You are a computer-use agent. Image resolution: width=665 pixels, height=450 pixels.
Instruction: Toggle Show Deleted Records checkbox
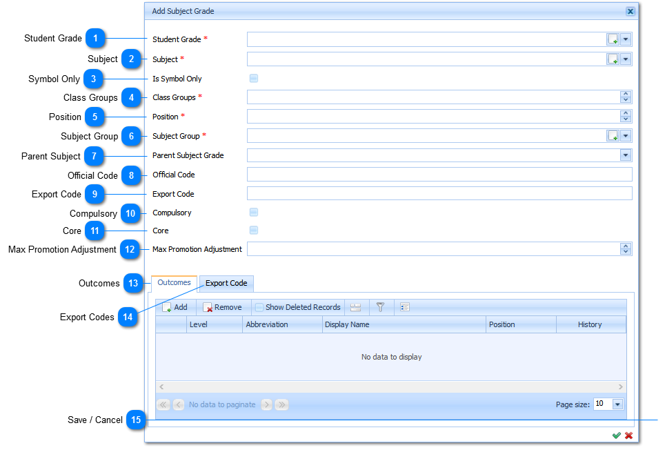259,307
